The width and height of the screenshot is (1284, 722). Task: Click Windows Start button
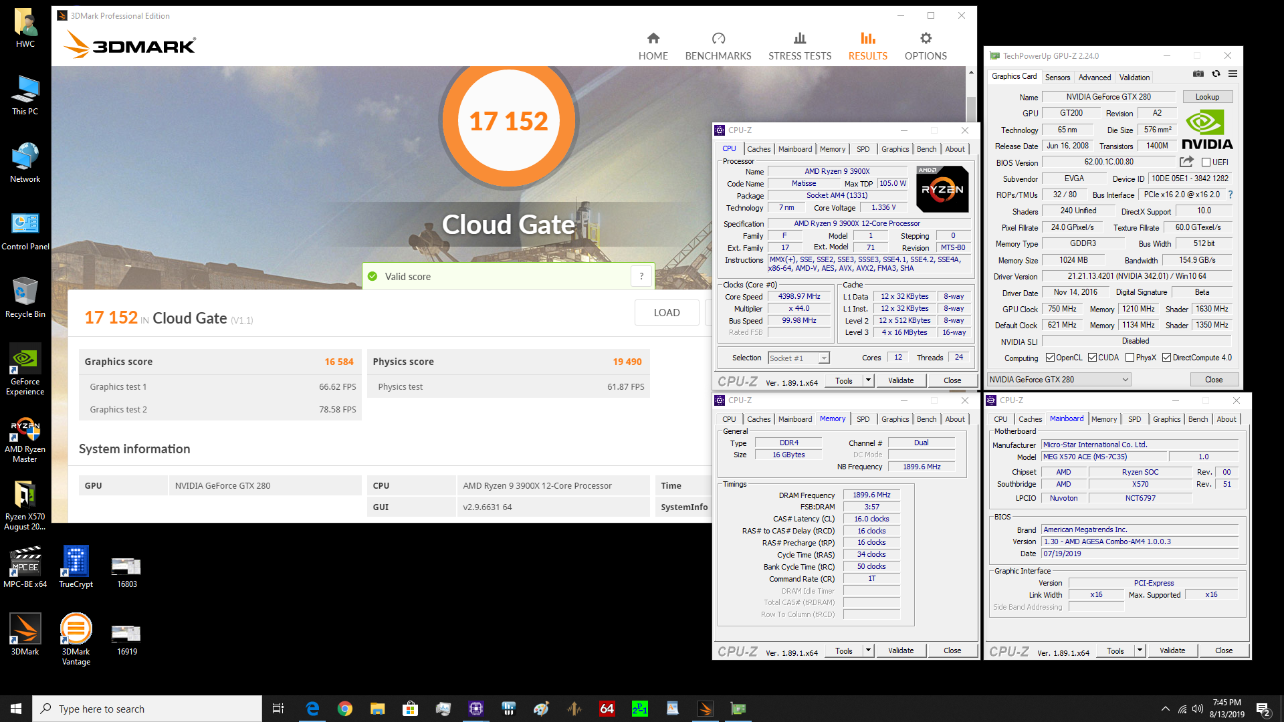(x=16, y=709)
